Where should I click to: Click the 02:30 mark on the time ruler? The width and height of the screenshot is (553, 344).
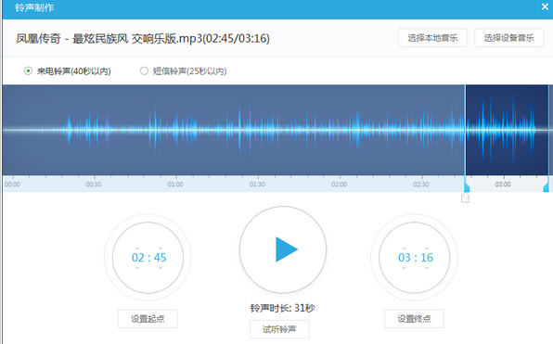421,185
